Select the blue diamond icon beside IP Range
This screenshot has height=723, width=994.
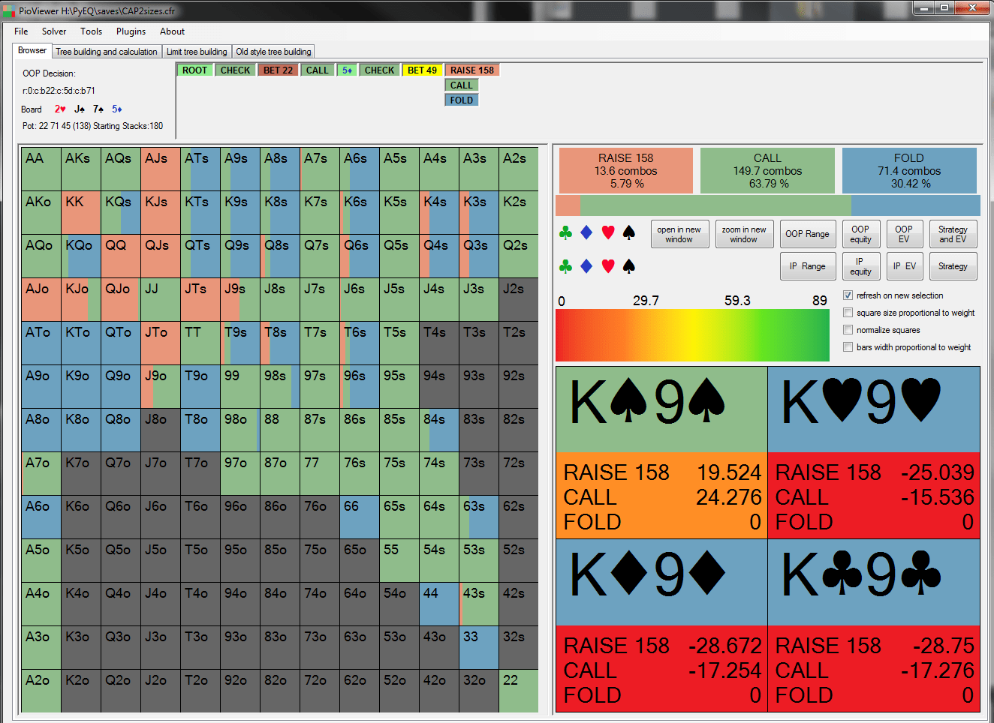tap(586, 266)
